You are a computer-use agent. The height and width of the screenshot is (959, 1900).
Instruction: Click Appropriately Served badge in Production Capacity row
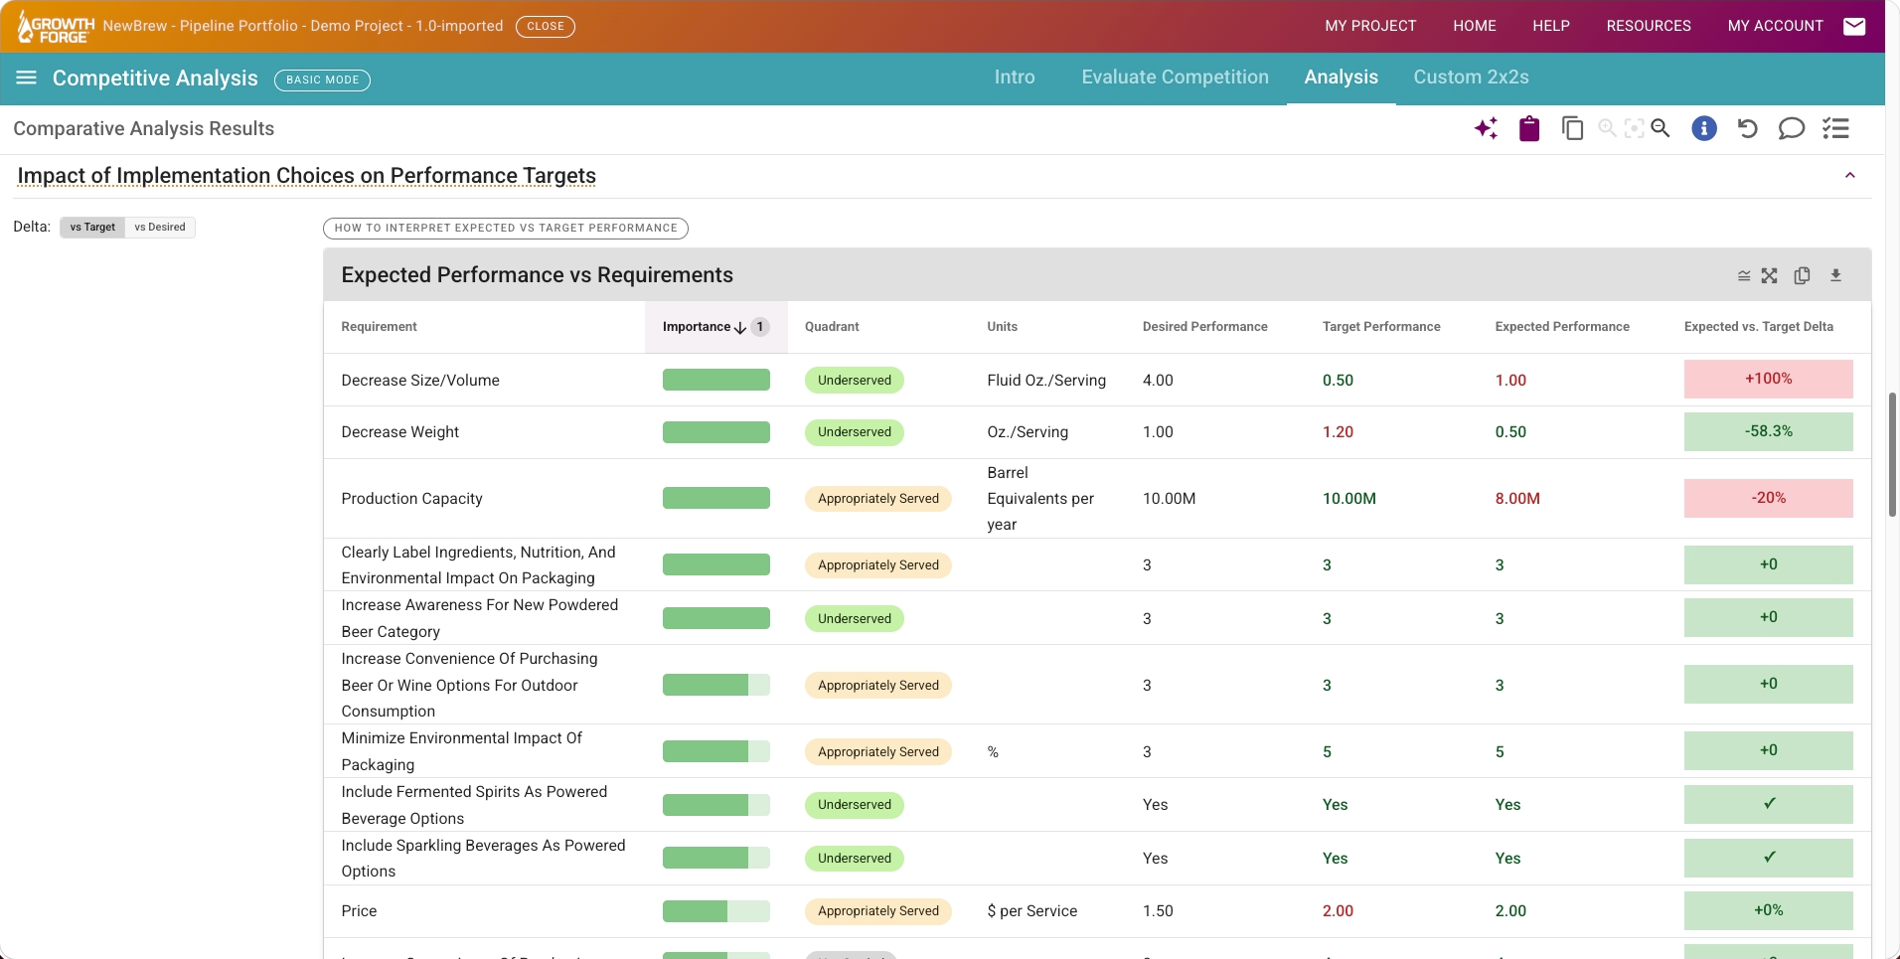(878, 499)
